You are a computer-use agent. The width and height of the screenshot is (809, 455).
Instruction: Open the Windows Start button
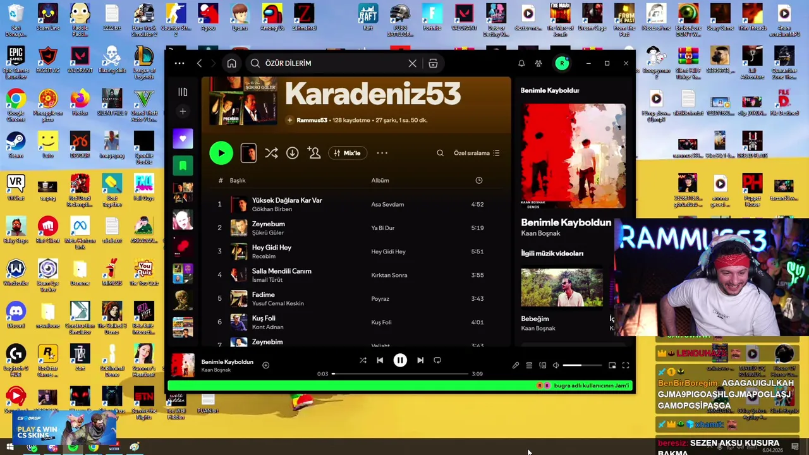pyautogui.click(x=9, y=447)
